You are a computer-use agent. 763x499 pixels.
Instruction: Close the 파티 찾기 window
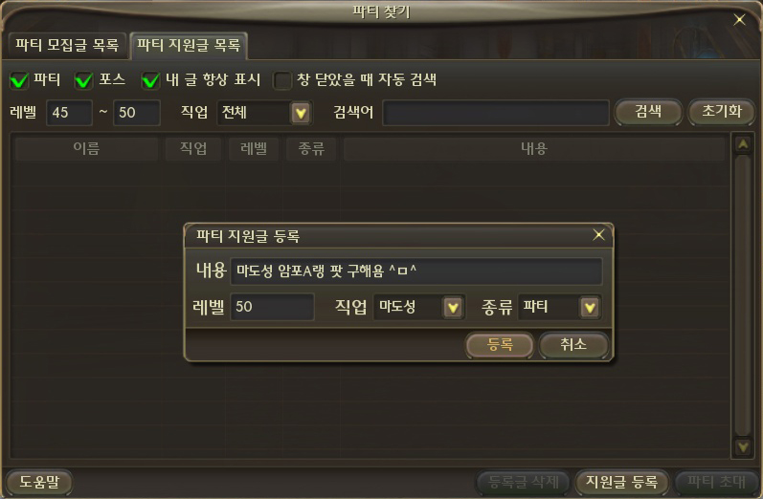pyautogui.click(x=739, y=19)
